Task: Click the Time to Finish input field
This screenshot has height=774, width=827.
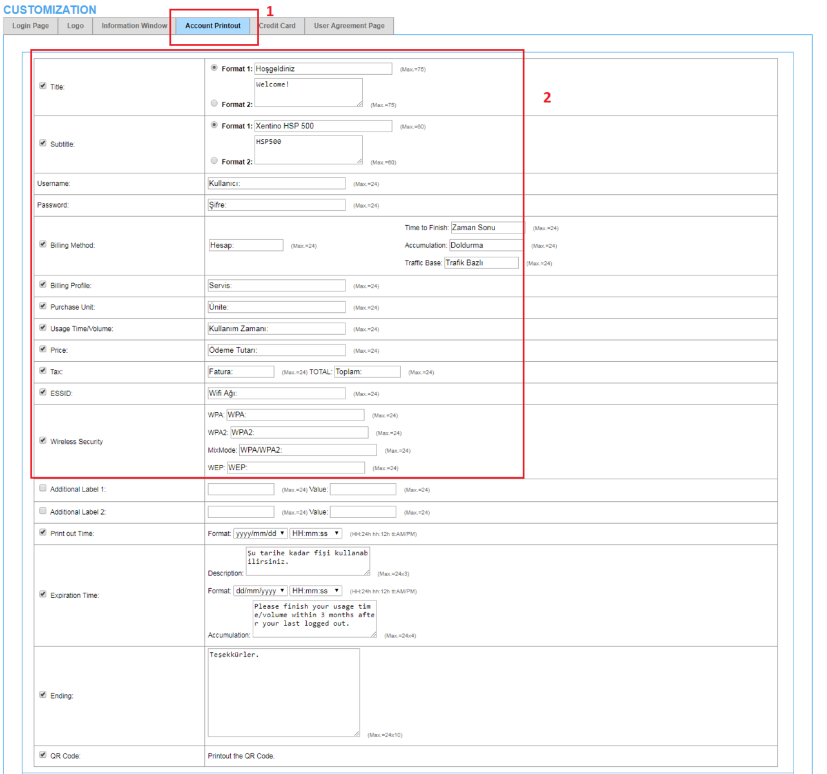Action: click(487, 228)
